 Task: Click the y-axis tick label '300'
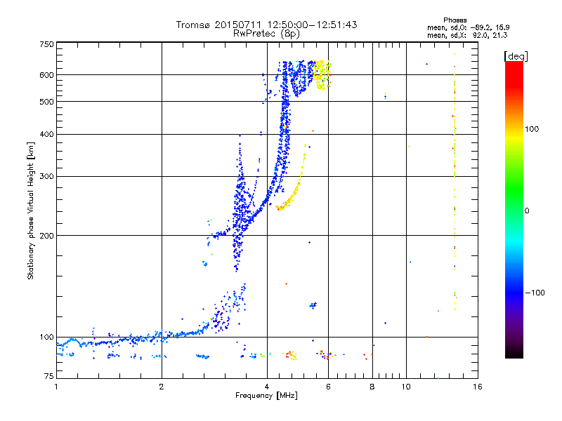(x=46, y=177)
